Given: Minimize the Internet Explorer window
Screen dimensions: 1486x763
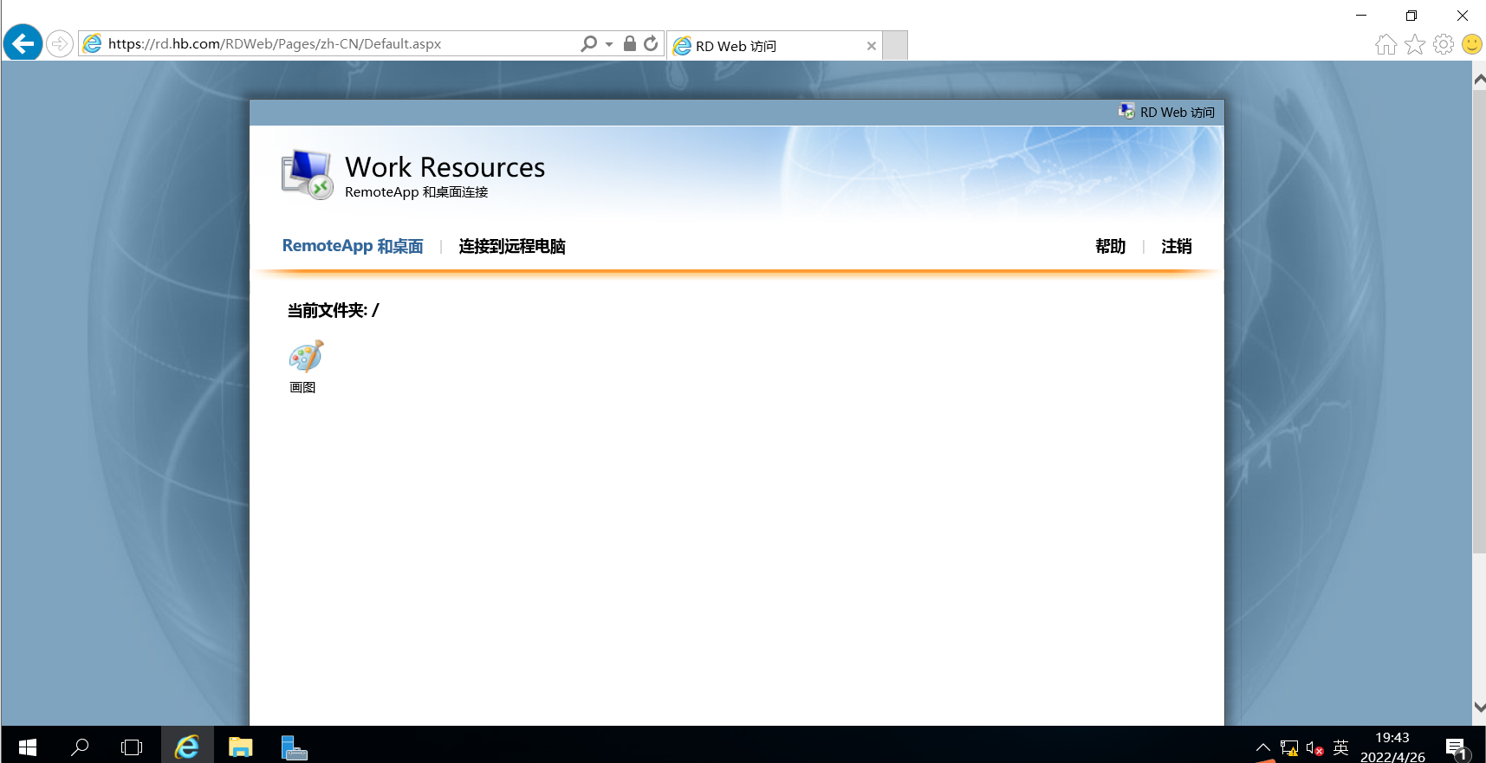Looking at the screenshot, I should coord(1361,16).
